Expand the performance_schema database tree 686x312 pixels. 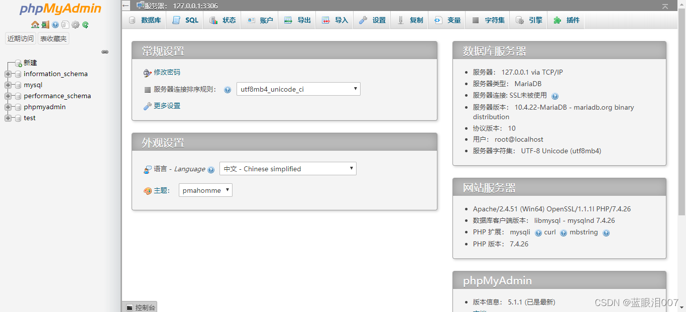pyautogui.click(x=8, y=96)
